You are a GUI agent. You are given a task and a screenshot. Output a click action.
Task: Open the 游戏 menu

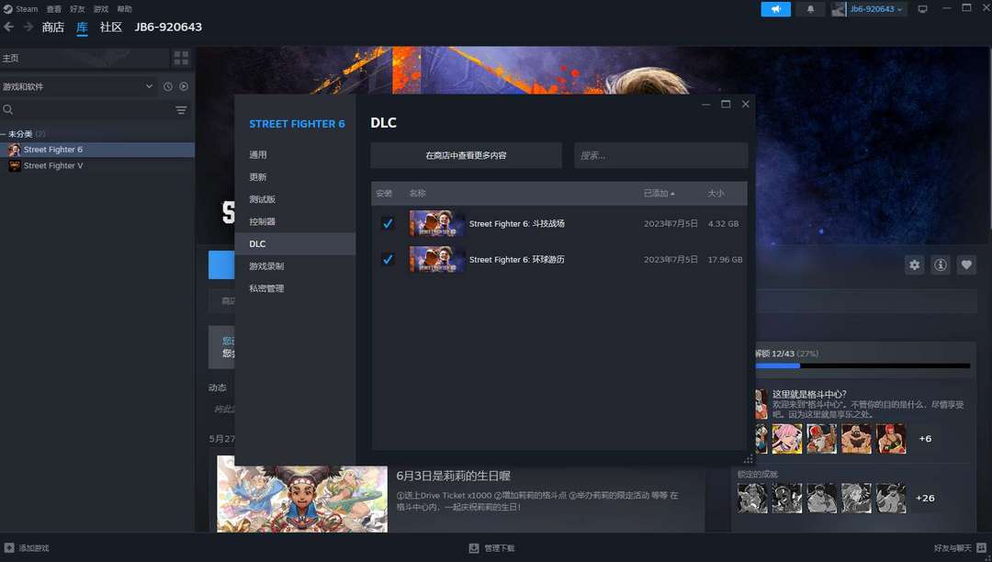pos(101,9)
